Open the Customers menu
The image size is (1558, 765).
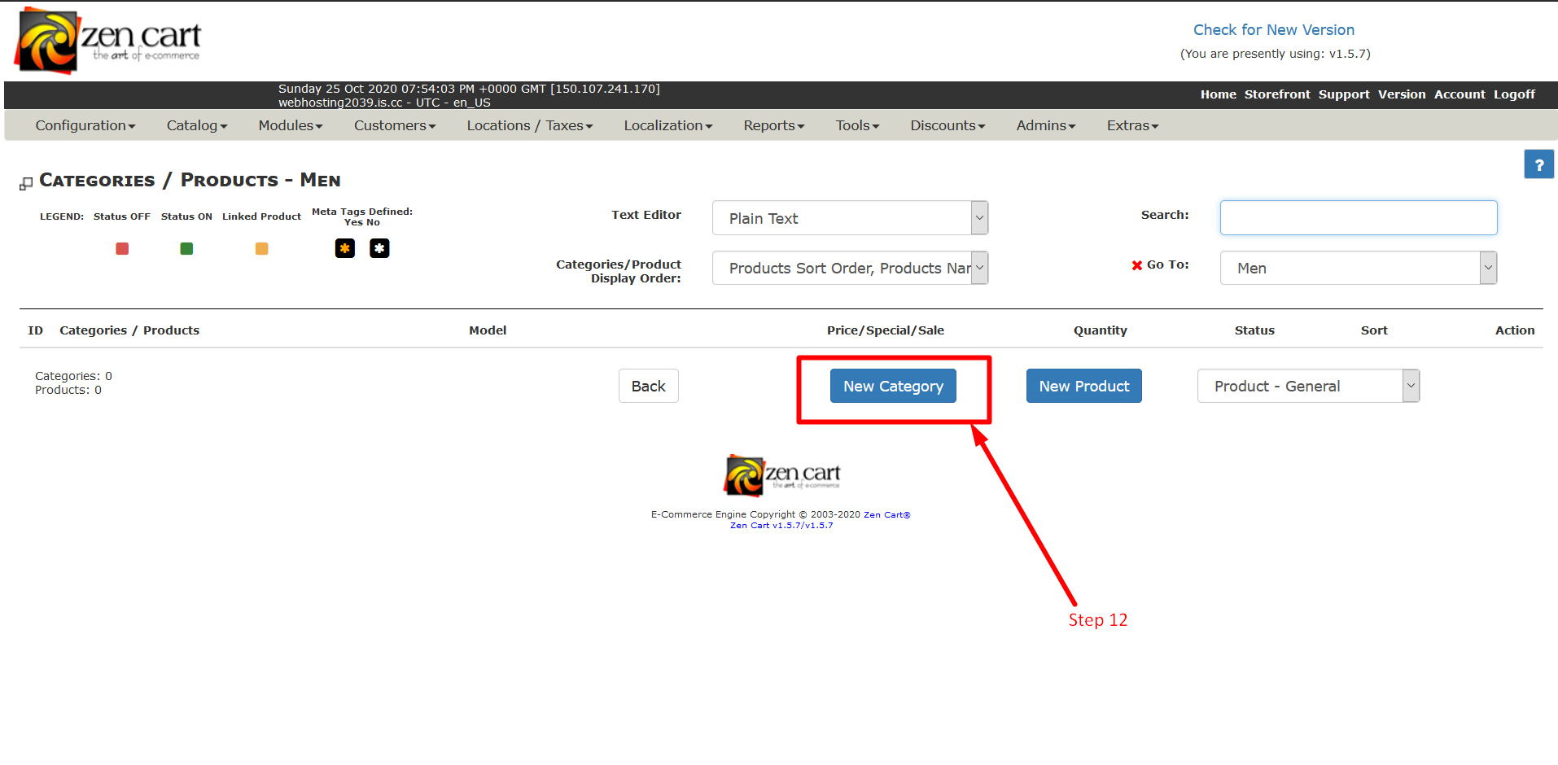coord(395,125)
